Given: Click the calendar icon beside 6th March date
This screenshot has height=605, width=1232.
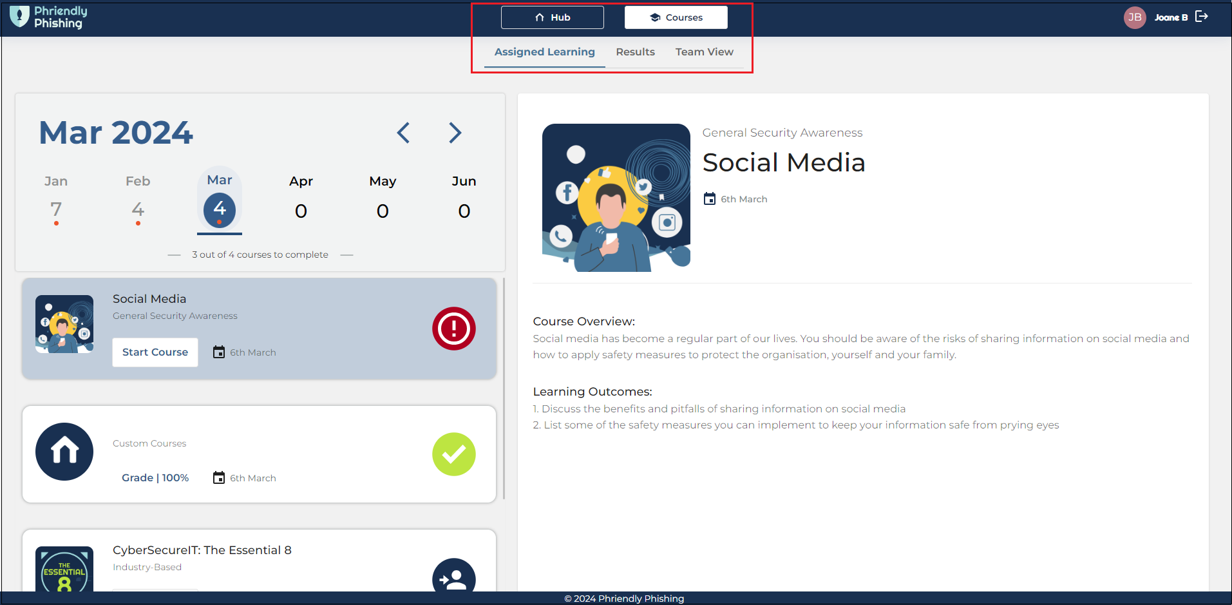Looking at the screenshot, I should [x=710, y=198].
